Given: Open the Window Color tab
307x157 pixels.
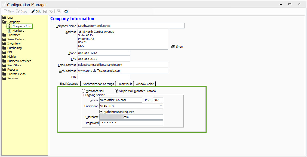Looking at the screenshot, I should pos(145,84).
